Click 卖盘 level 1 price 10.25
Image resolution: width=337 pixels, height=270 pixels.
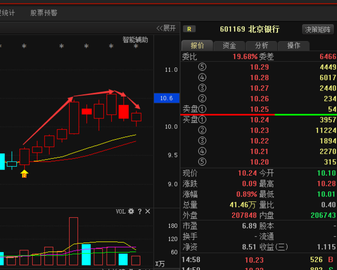[x=259, y=109]
